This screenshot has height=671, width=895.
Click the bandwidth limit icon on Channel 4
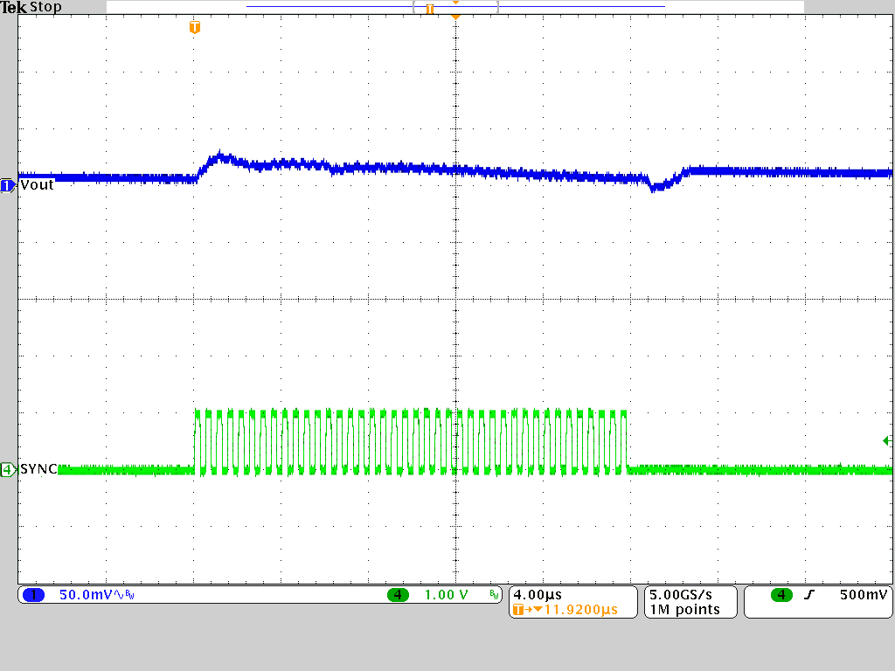point(492,593)
